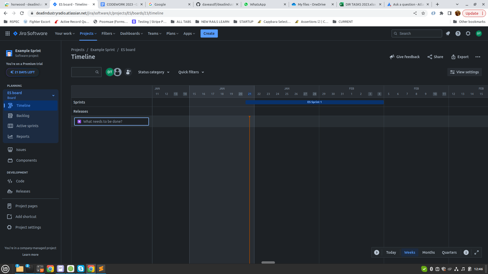Expand the ES board selector chevron
The width and height of the screenshot is (488, 274).
(x=53, y=95)
